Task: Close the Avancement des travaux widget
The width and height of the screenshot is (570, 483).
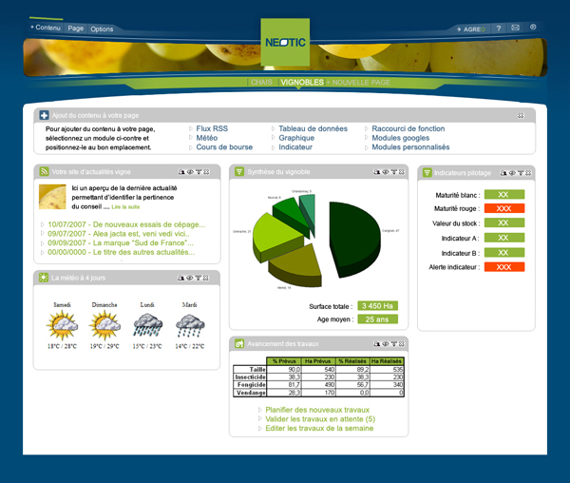Action: coord(402,343)
